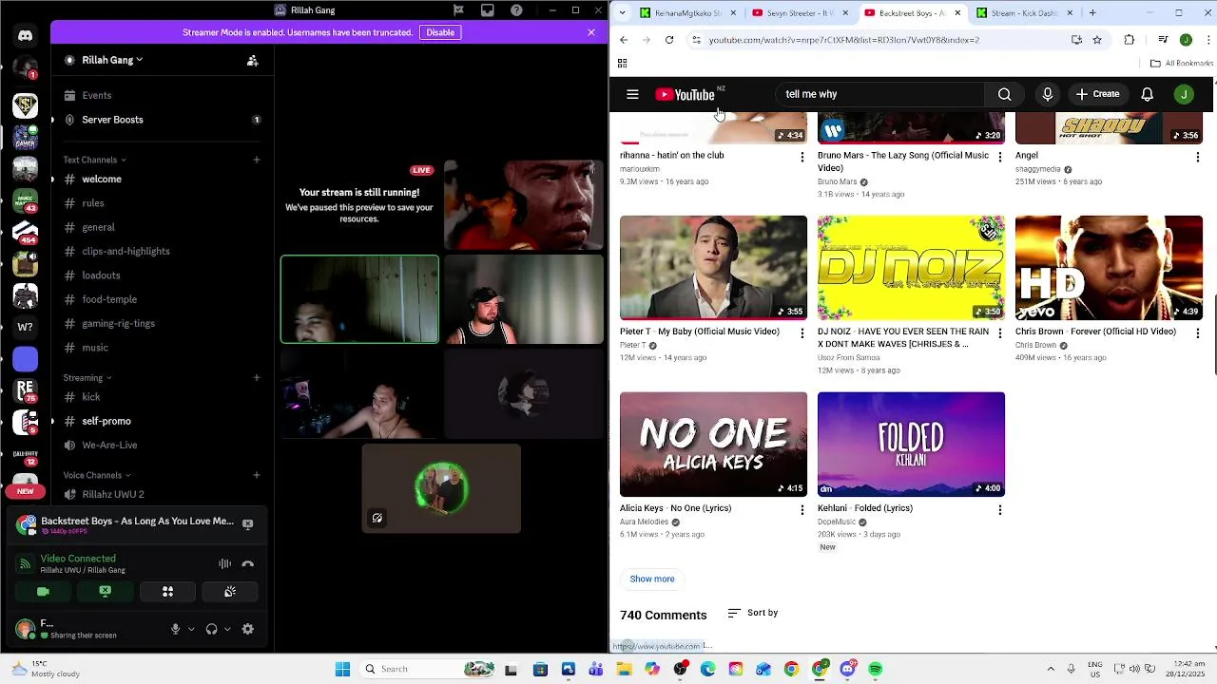Switch to Sevyn Streeter Chrome tab
Image resolution: width=1217 pixels, height=684 pixels.
coord(800,13)
